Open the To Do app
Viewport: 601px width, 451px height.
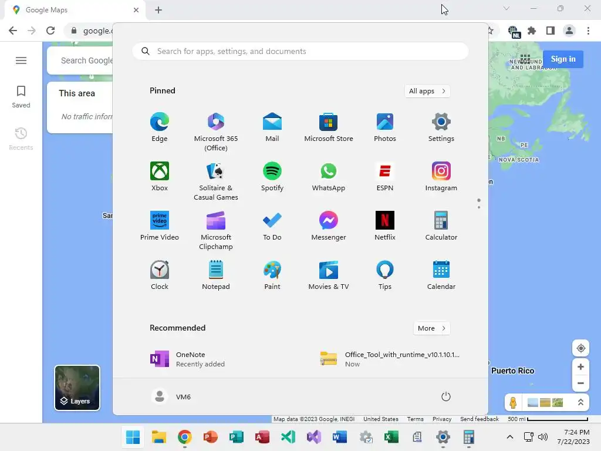[x=272, y=226]
